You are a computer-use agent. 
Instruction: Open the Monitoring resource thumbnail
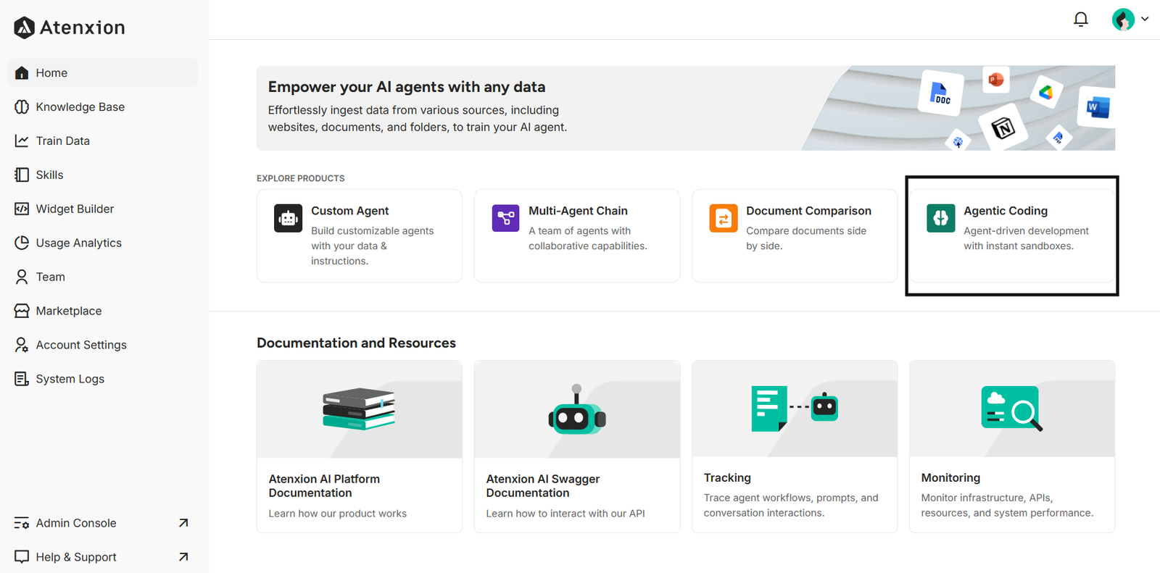[1012, 409]
